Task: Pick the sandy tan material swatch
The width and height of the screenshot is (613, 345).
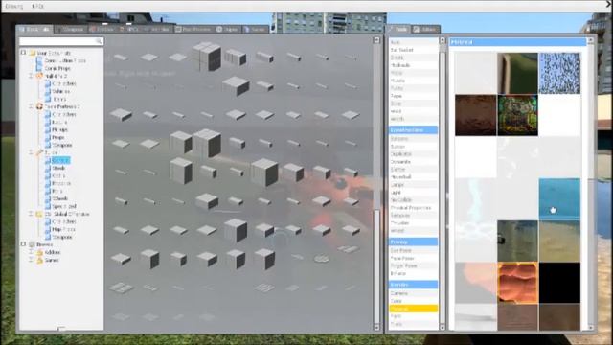Action: click(559, 241)
